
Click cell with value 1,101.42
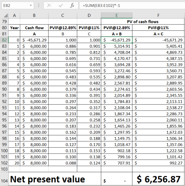[158, 157]
